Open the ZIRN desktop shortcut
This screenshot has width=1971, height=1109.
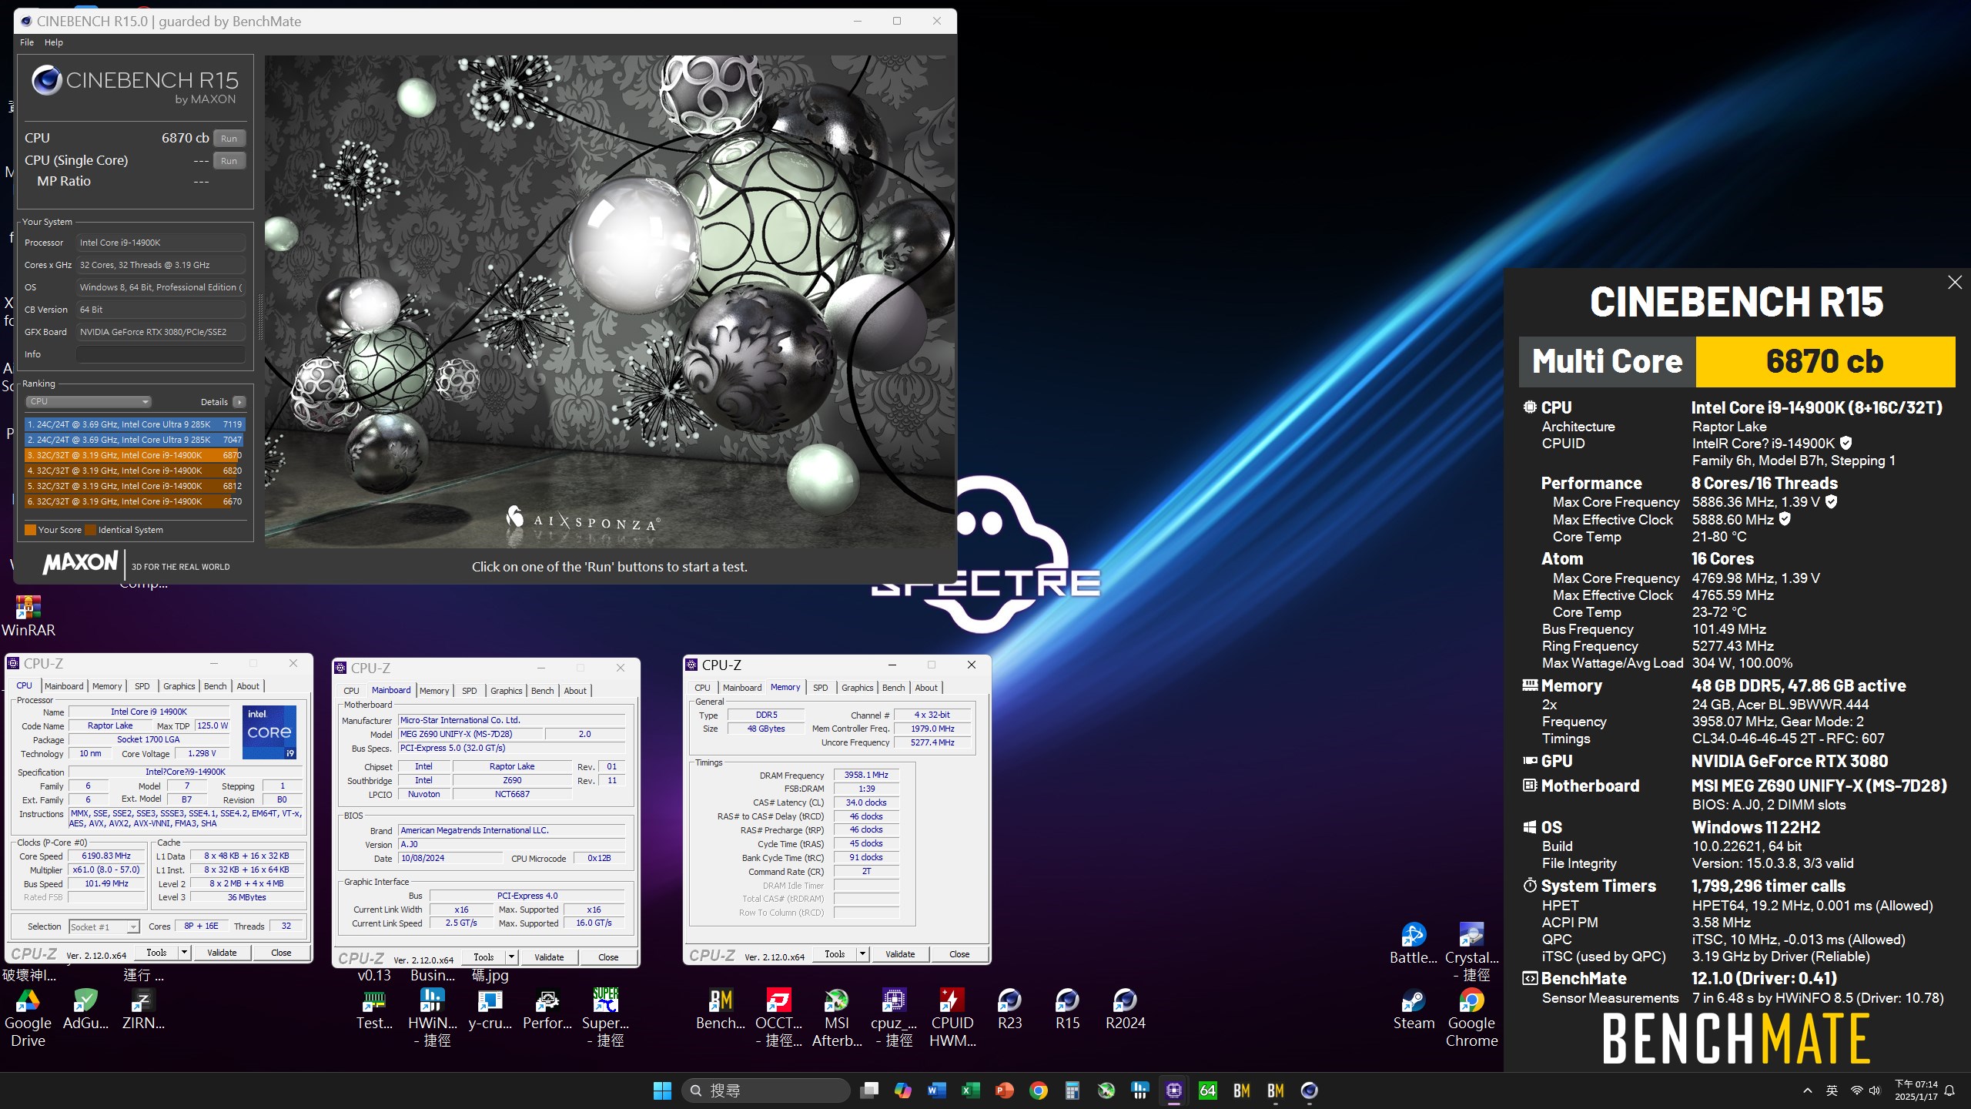143,1010
